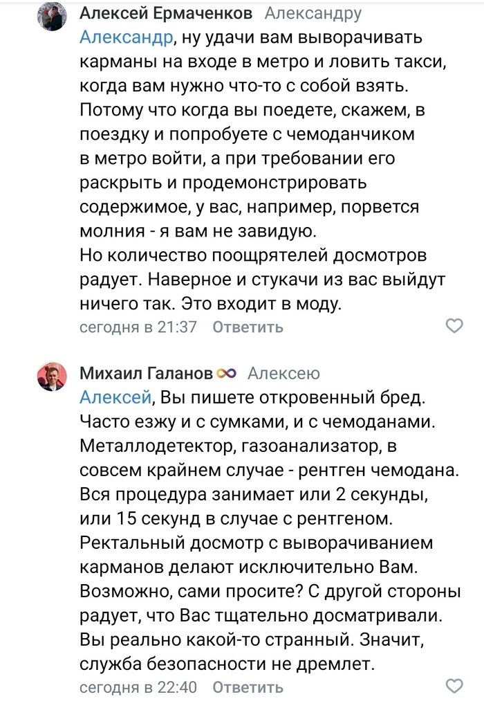Like Алексей Ермаченков's comment with the heart

pos(454,326)
